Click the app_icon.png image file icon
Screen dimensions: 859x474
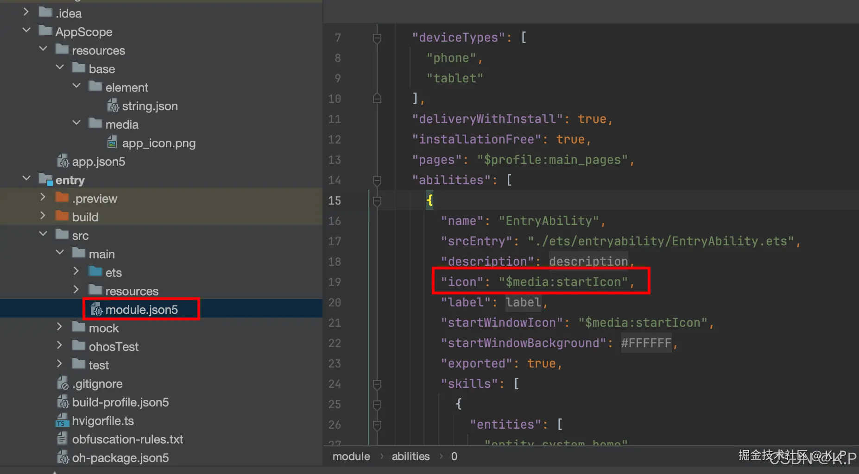112,142
